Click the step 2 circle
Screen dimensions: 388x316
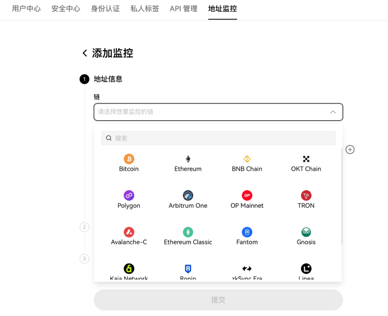84,227
